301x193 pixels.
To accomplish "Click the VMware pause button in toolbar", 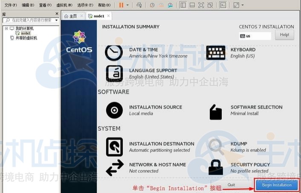I will [121, 5].
